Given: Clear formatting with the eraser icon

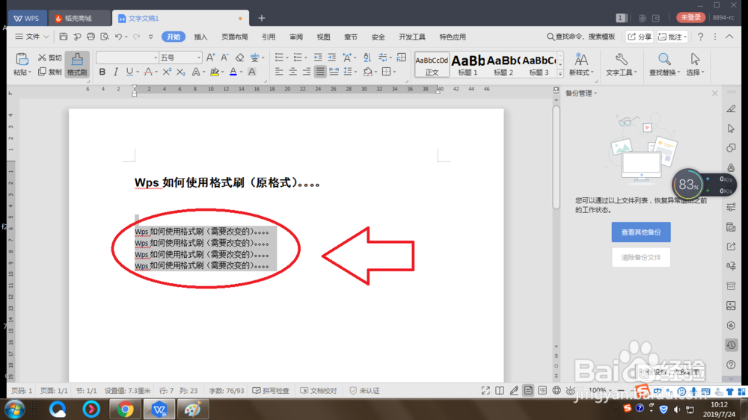Looking at the screenshot, I should pyautogui.click(x=239, y=58).
